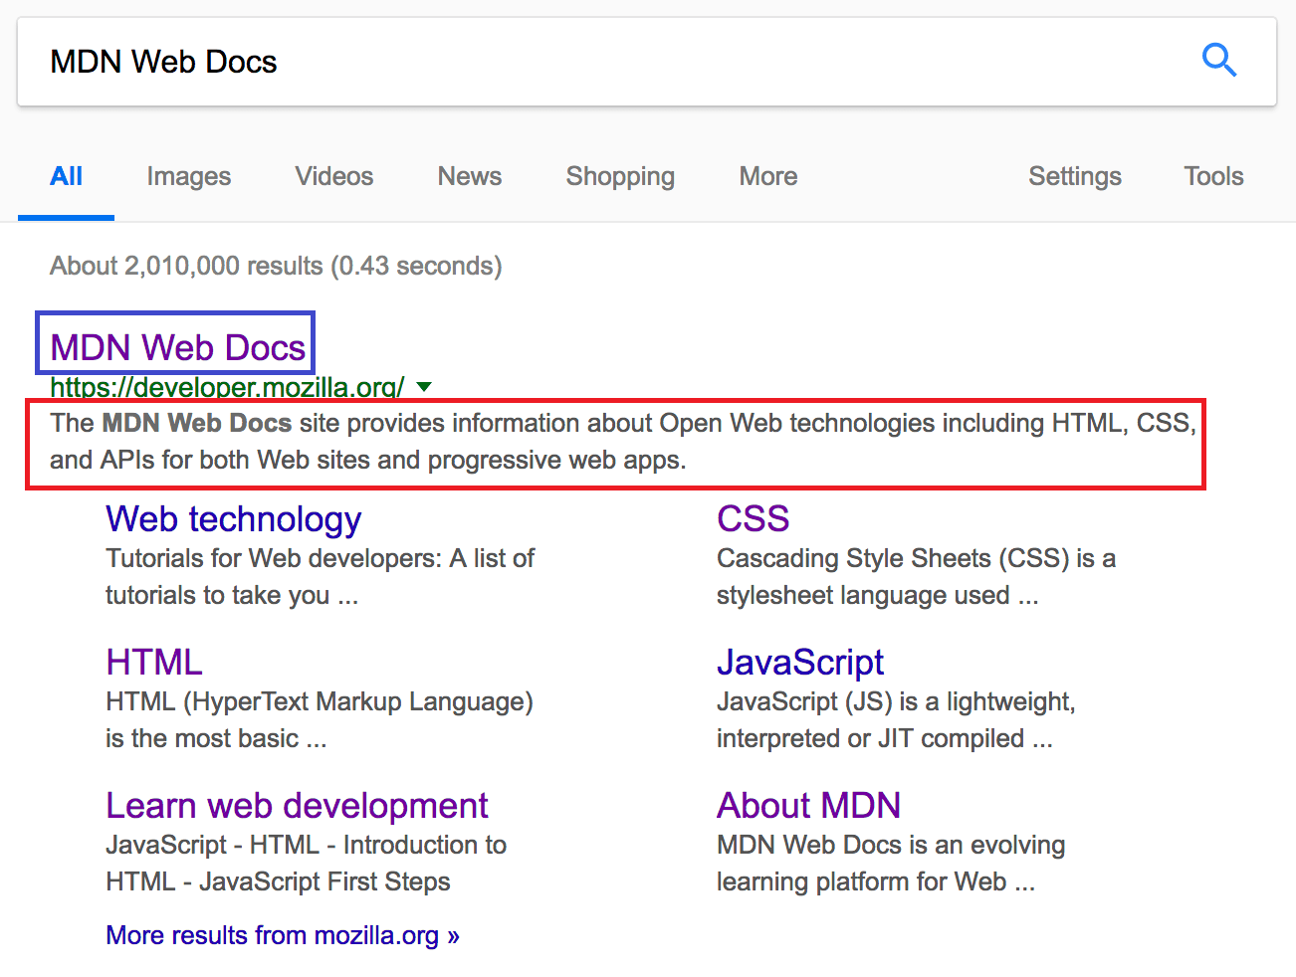Open the HTML sitelink
The width and height of the screenshot is (1296, 977).
pos(154,662)
